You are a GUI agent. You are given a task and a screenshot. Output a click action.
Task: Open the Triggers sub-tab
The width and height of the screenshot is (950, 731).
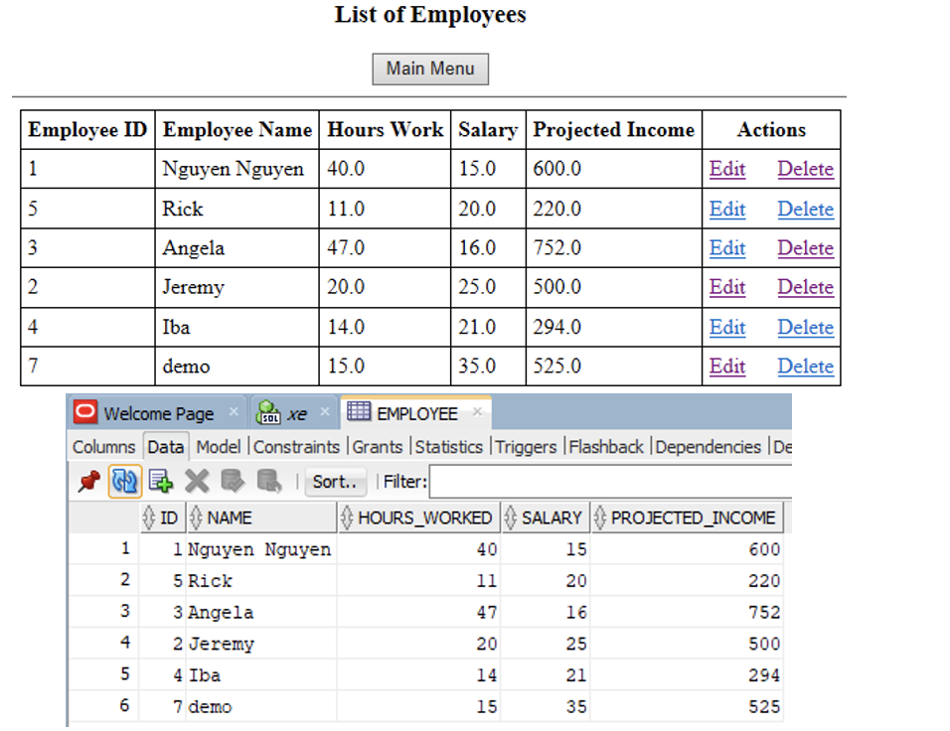(x=526, y=447)
